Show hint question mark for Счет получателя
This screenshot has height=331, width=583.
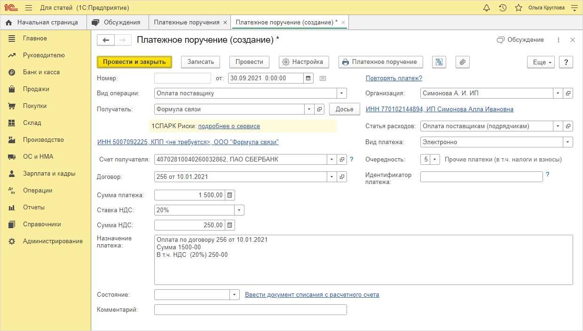click(351, 159)
